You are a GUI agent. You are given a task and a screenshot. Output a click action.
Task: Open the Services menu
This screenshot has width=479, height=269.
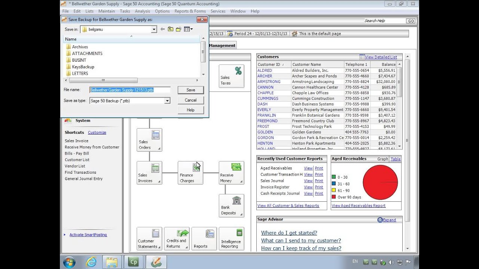point(218,11)
